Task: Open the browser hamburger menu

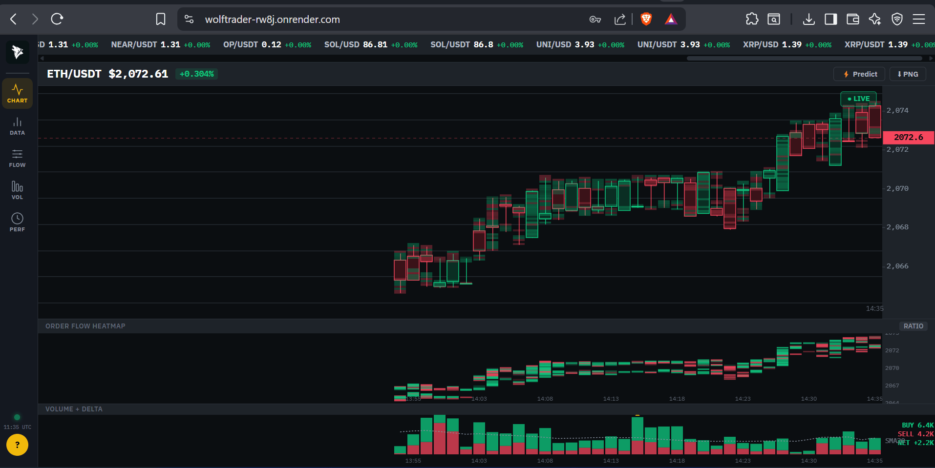Action: point(919,19)
